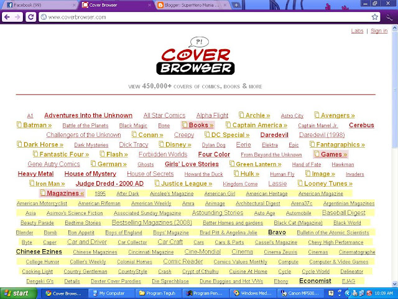This screenshot has height=299, width=398.
Task: Open the Program Pen... taskbar item
Action: (205, 293)
